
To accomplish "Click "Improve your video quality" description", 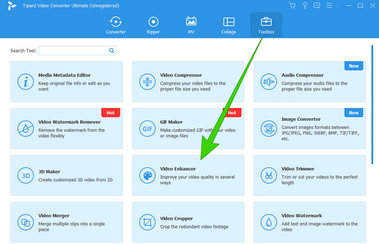I will point(198,180).
